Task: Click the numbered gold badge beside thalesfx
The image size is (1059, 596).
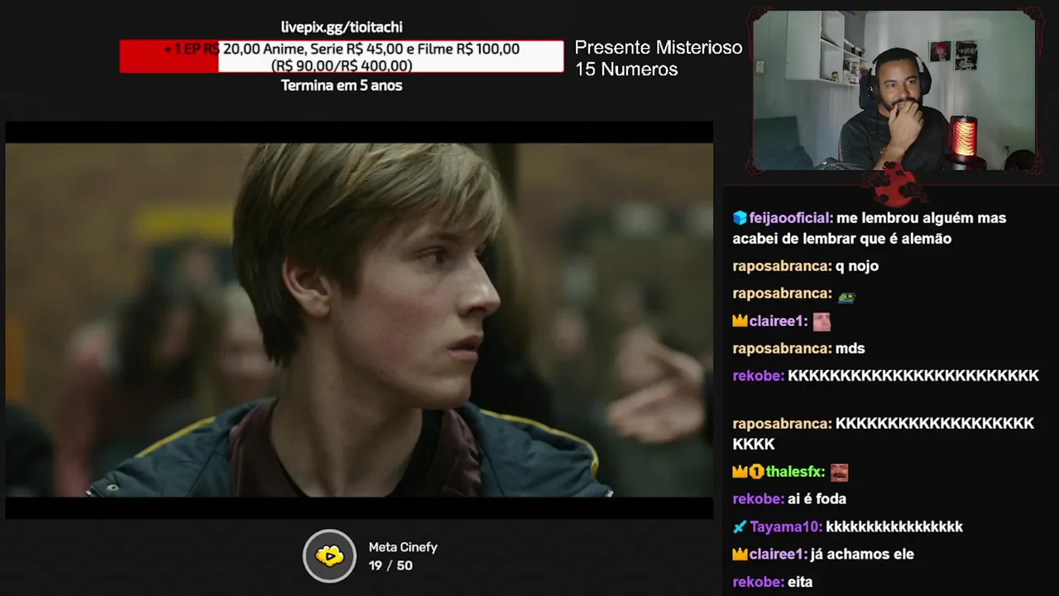Action: pyautogui.click(x=756, y=472)
